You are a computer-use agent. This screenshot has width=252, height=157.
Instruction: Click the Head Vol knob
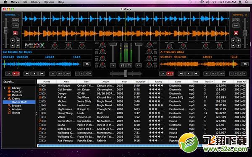tap(183, 46)
